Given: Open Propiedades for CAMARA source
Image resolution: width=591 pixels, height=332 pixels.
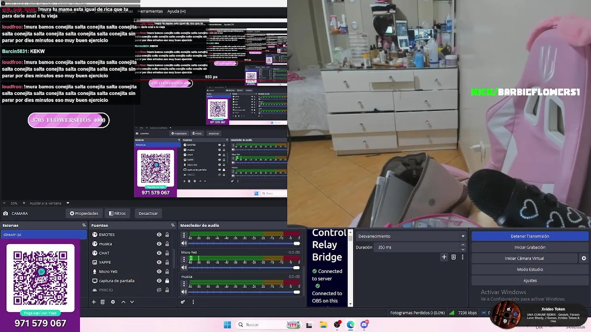Looking at the screenshot, I should coord(84,213).
